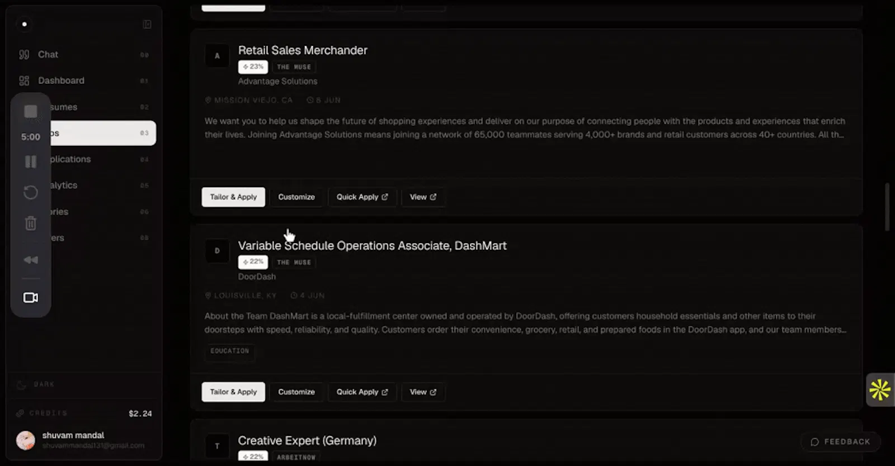Delete the recording with the trash icon

(31, 223)
